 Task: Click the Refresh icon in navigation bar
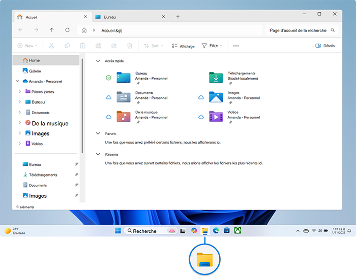click(x=67, y=30)
